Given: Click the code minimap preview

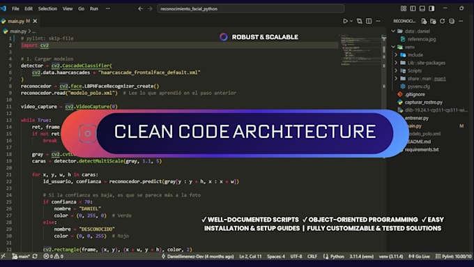Looking at the screenshot, I should coord(360,50).
